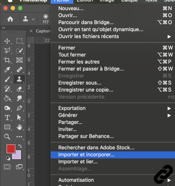Screen dimensions: 175x186
Task: Select the Paint Bucket tool
Action: (x=7, y=99)
